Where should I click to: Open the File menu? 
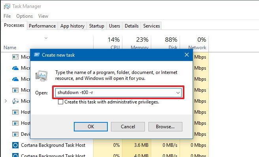(7, 16)
